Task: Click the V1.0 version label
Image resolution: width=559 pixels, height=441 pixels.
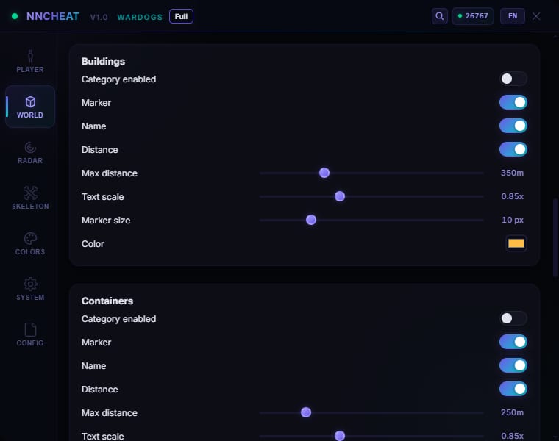Action: coord(99,17)
